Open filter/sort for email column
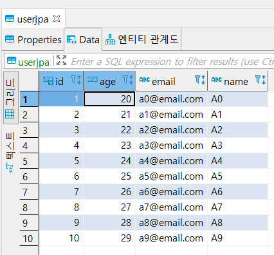274x255 pixels. (200, 80)
